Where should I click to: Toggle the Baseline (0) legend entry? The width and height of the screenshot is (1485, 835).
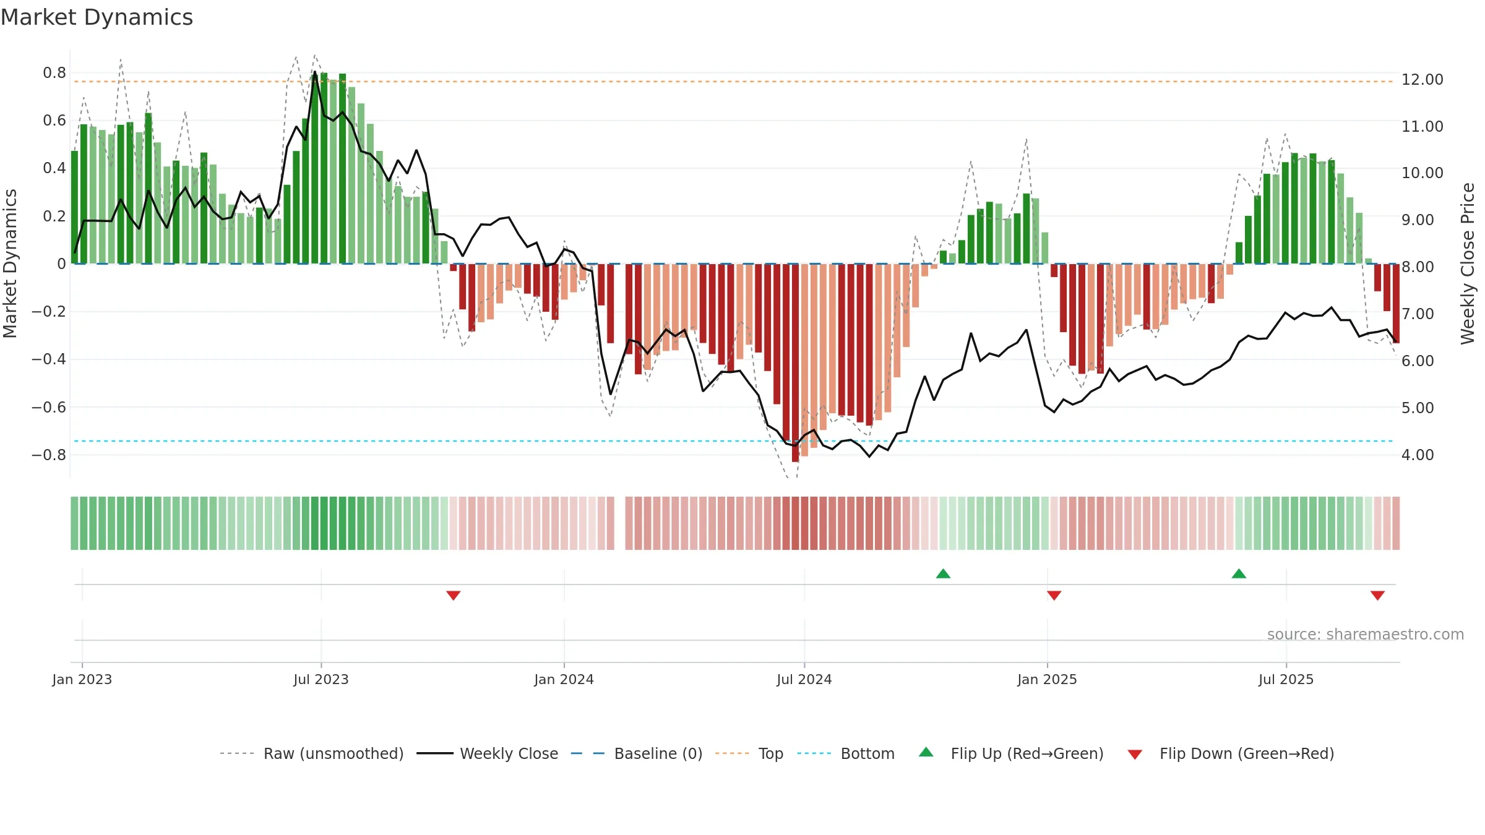point(637,753)
